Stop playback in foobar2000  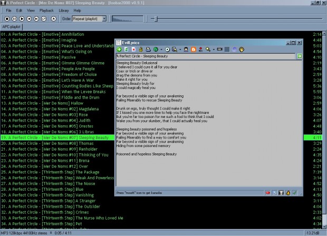pyautogui.click(x=7, y=19)
